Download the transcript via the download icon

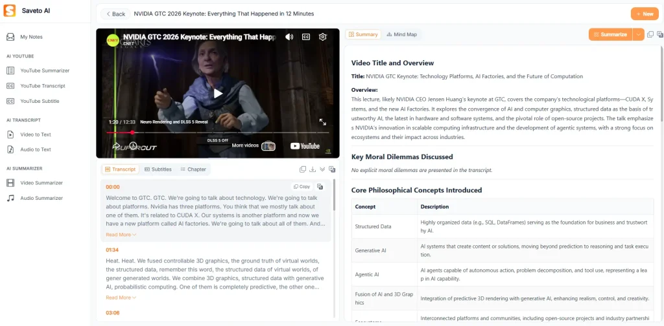pos(313,169)
